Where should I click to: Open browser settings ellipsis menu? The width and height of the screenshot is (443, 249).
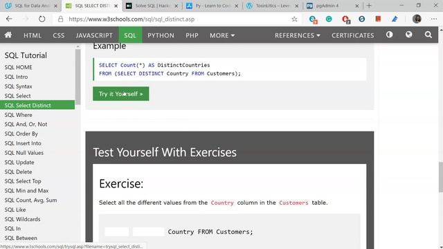pos(434,19)
